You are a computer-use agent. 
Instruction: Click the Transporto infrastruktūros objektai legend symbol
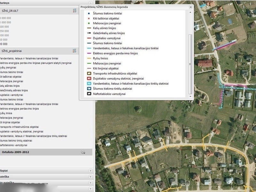click(88, 74)
